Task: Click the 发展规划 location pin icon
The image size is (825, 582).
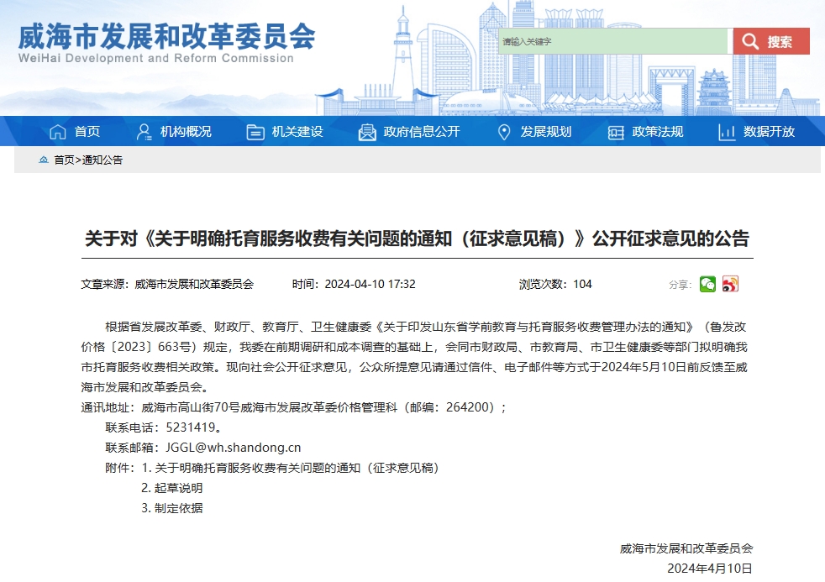Action: point(504,132)
